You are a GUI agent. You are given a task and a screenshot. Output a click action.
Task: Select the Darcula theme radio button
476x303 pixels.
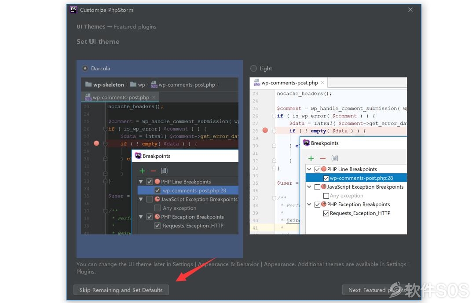tap(85, 68)
